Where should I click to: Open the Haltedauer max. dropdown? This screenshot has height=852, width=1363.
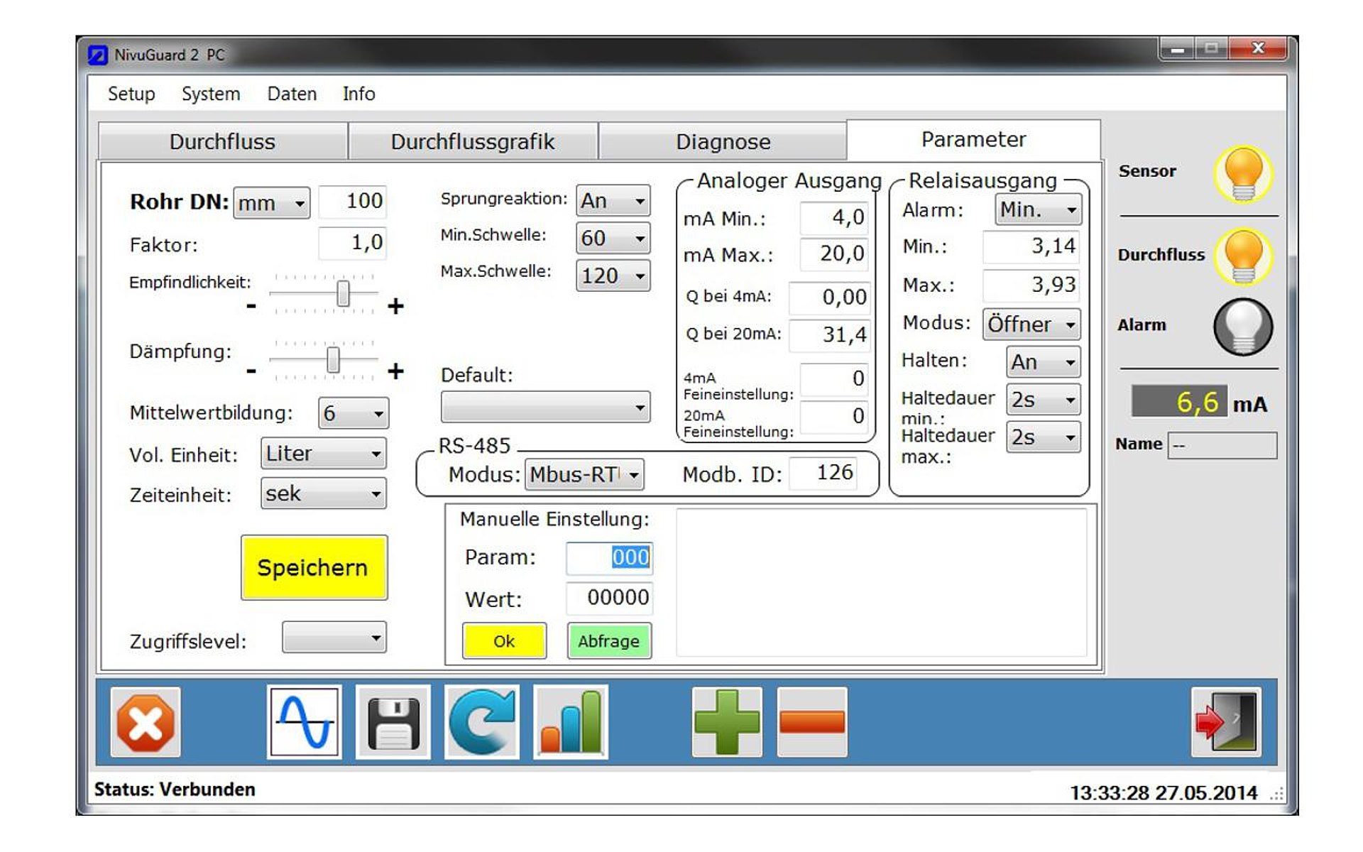(x=1044, y=437)
